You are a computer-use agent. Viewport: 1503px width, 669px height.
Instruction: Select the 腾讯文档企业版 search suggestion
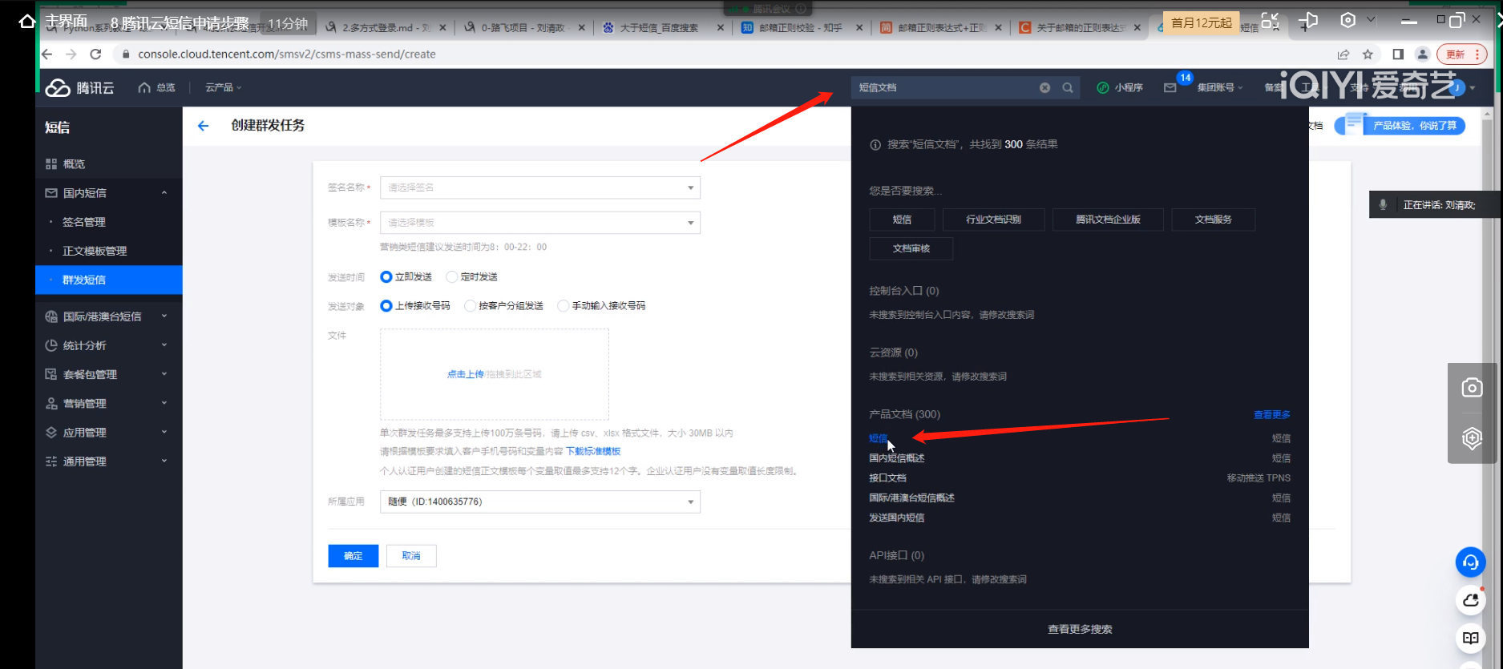click(1108, 220)
